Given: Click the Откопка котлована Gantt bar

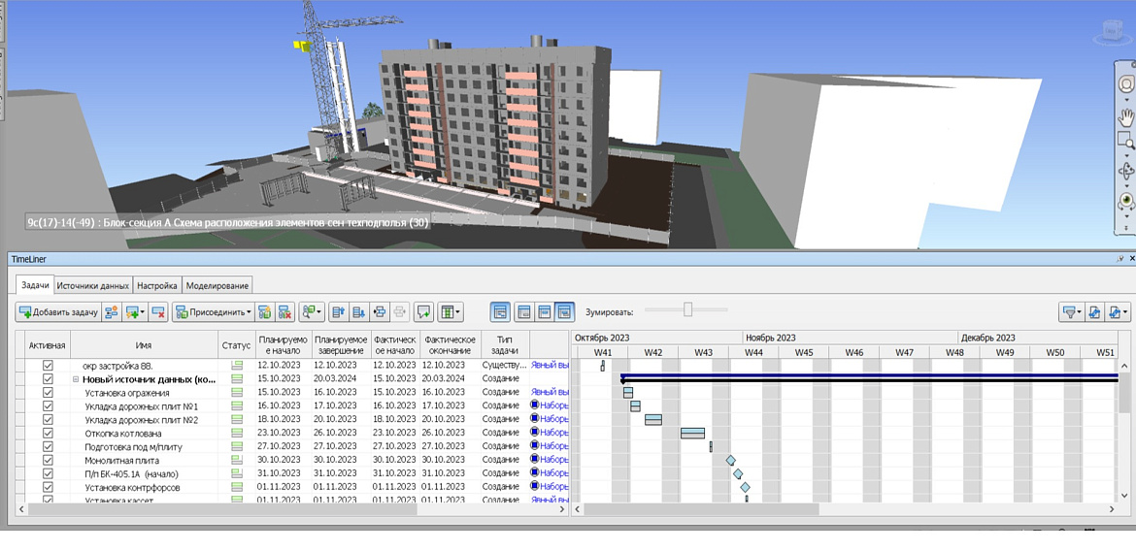Looking at the screenshot, I should coord(692,434).
